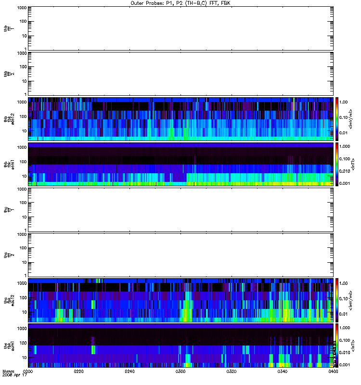Click the 100 tick label on thc fbk edc12 axis

tap(23, 297)
